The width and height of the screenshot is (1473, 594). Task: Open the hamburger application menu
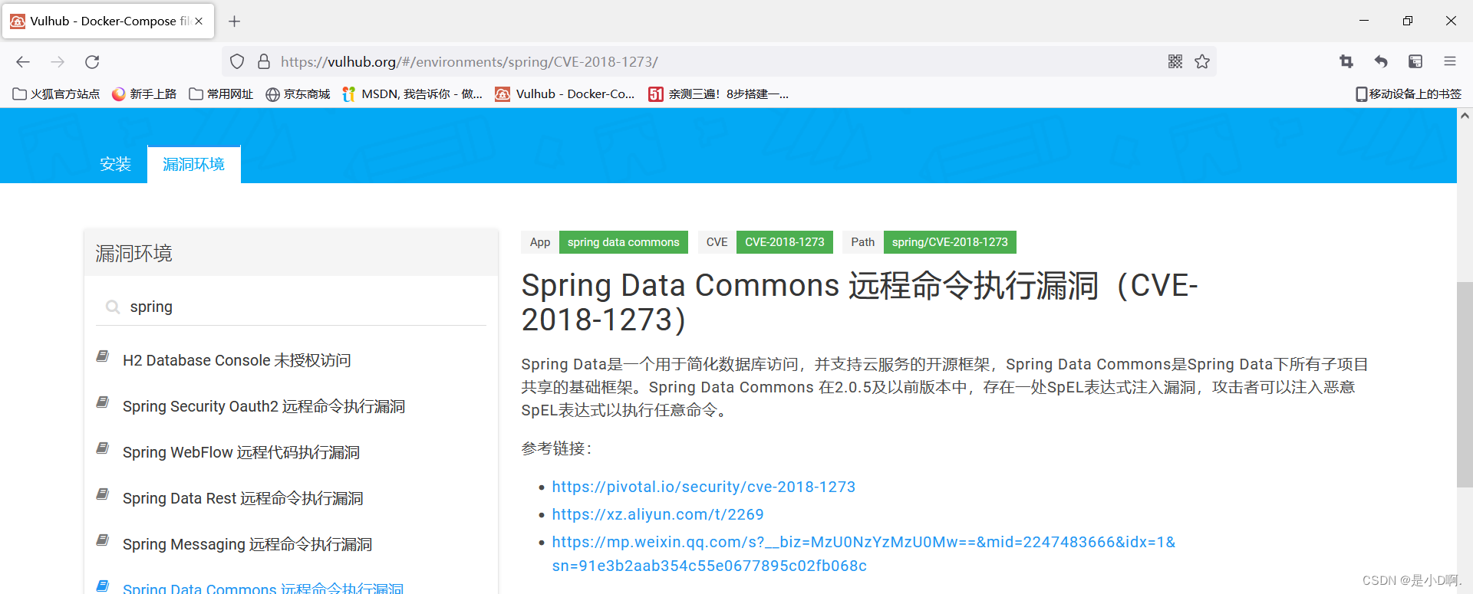[1450, 61]
